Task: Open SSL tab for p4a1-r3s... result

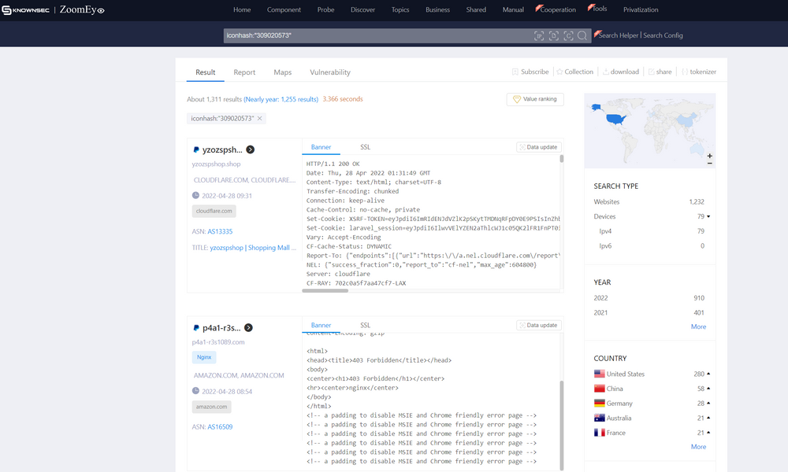Action: click(366, 325)
